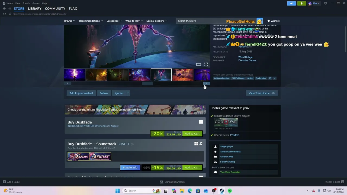Show hidden system tray icons

pos(307,191)
